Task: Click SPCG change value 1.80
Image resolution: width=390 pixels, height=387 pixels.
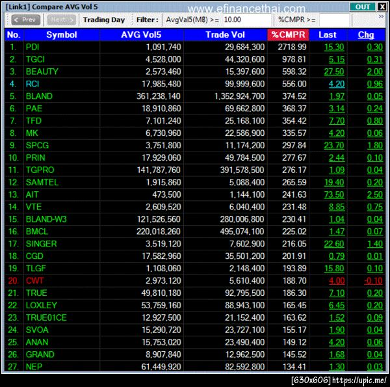Action: [375, 145]
